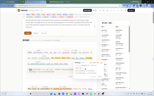Click the expand arrows icon in toolbar
The width and height of the screenshot is (154, 96).
point(111,10)
